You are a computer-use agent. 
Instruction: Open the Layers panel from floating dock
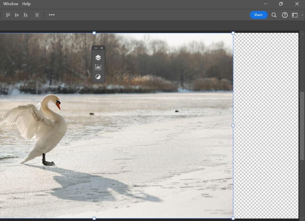pyautogui.click(x=98, y=58)
